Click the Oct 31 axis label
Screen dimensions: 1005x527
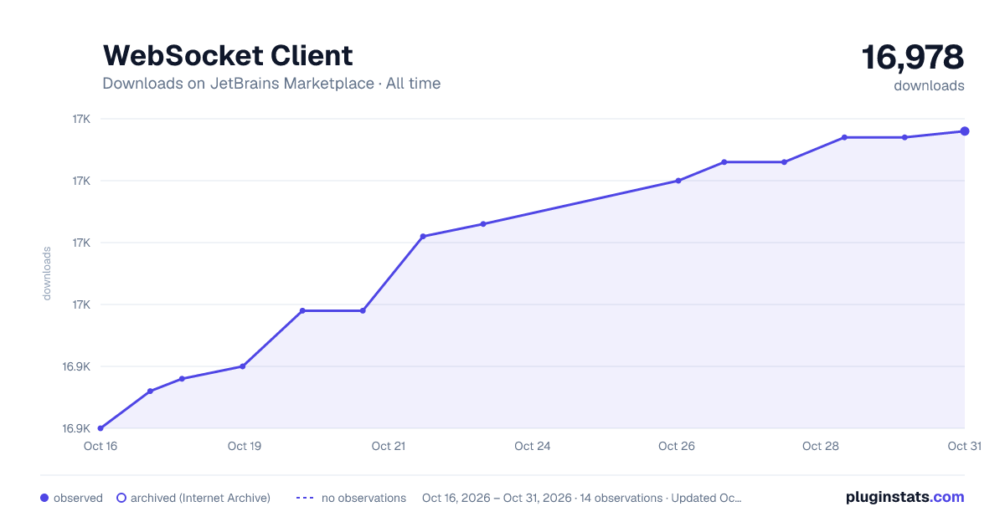tap(964, 446)
